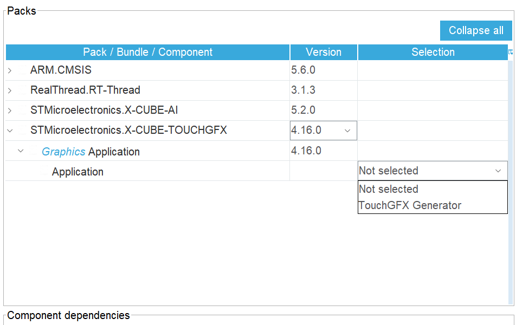Screen dimensions: 516x325
Task: Click version 5.2.0 of X-CUBE-AI
Action: [302, 110]
